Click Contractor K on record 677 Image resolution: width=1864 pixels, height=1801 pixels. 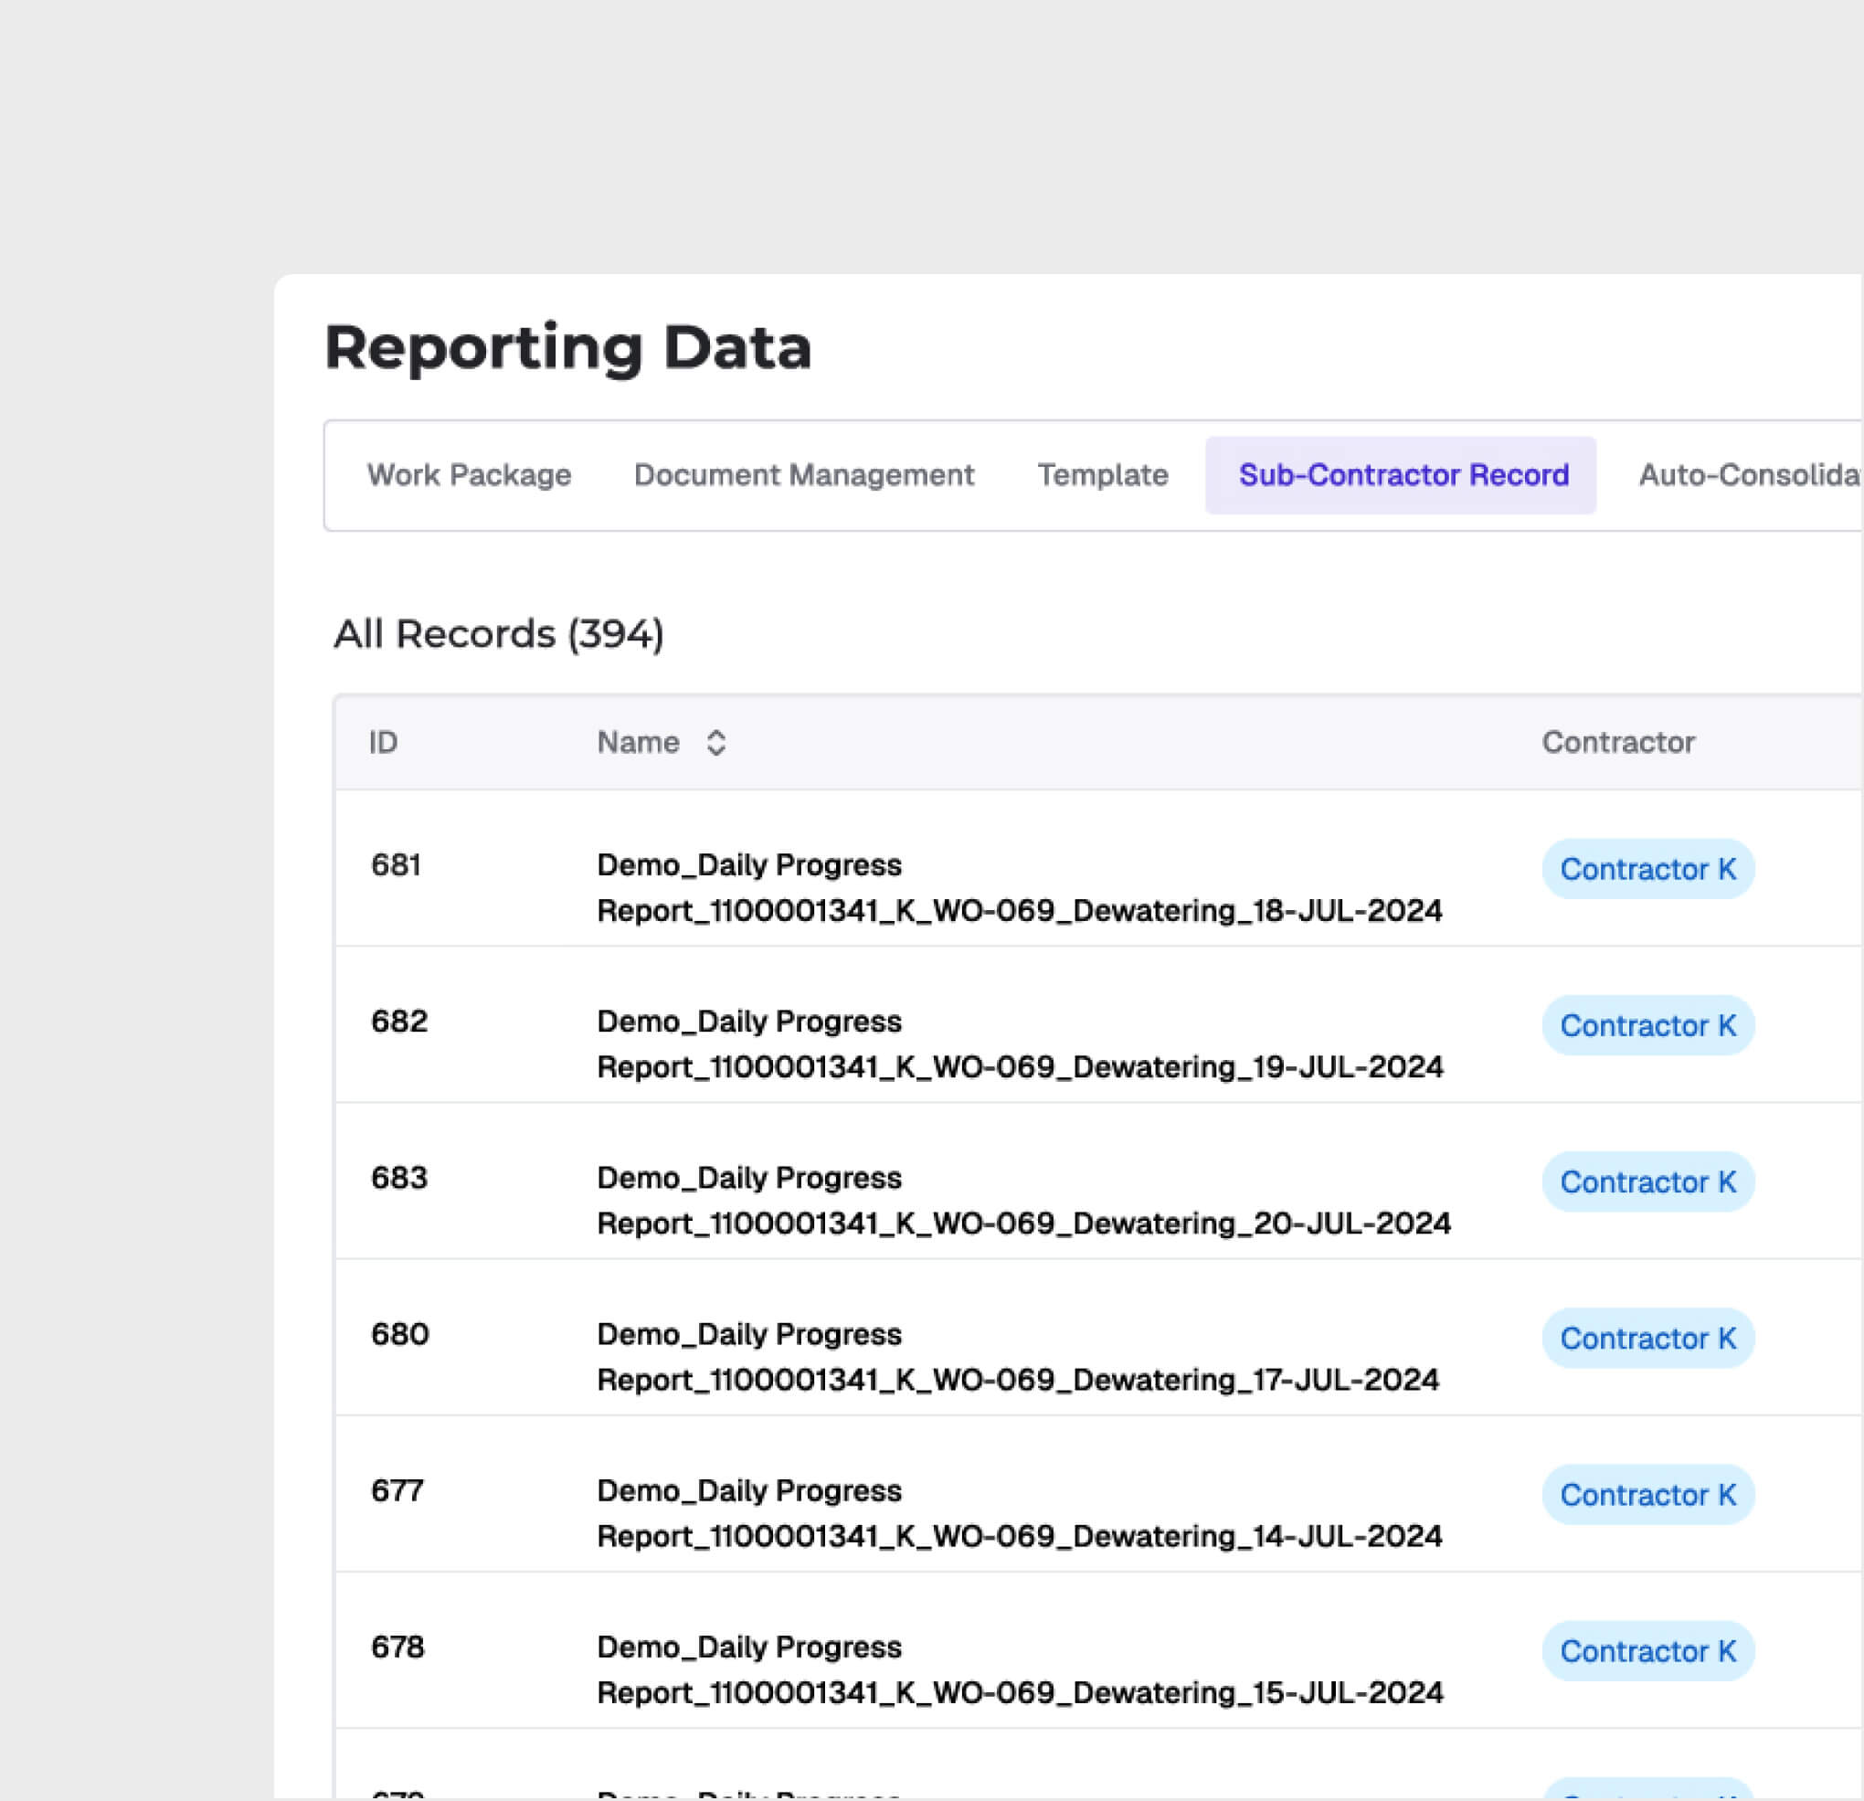tap(1648, 1495)
